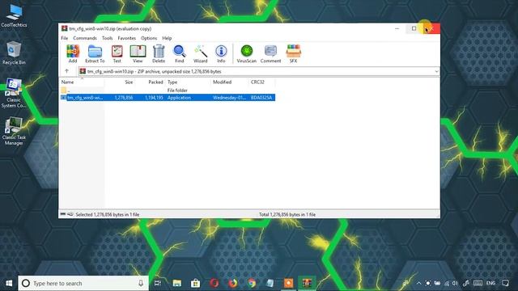Select Classic System Co... desktop shortcut
Viewport: 518px width, 291px height.
click(x=14, y=94)
